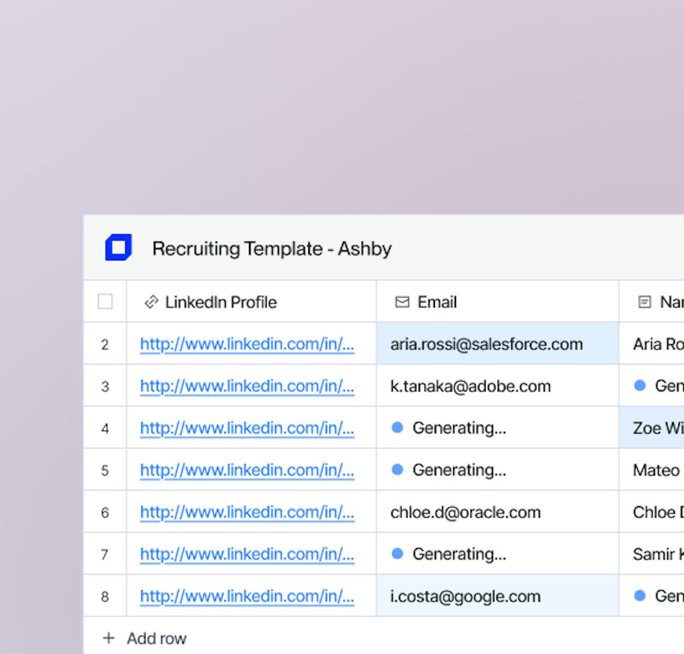This screenshot has width=684, height=654.
Task: Click the Zoe name cell in row 4
Action: (x=652, y=428)
